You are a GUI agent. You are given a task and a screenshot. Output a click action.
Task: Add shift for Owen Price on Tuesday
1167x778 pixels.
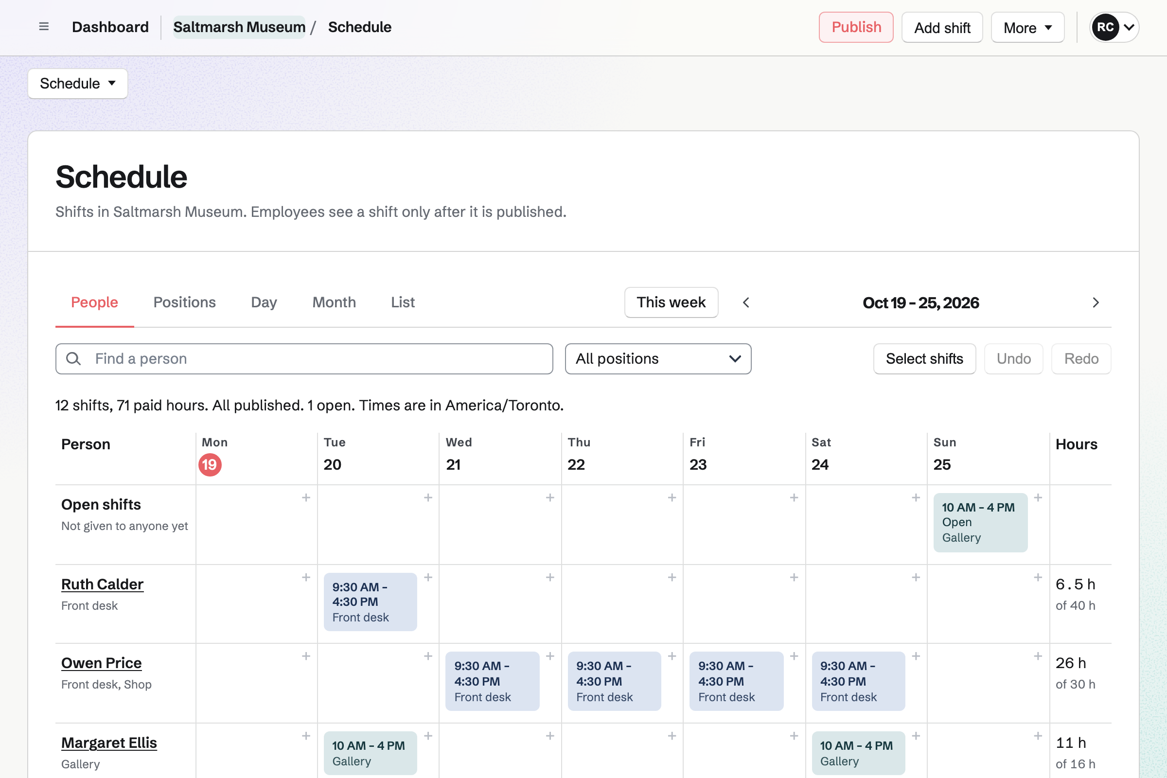click(x=428, y=656)
